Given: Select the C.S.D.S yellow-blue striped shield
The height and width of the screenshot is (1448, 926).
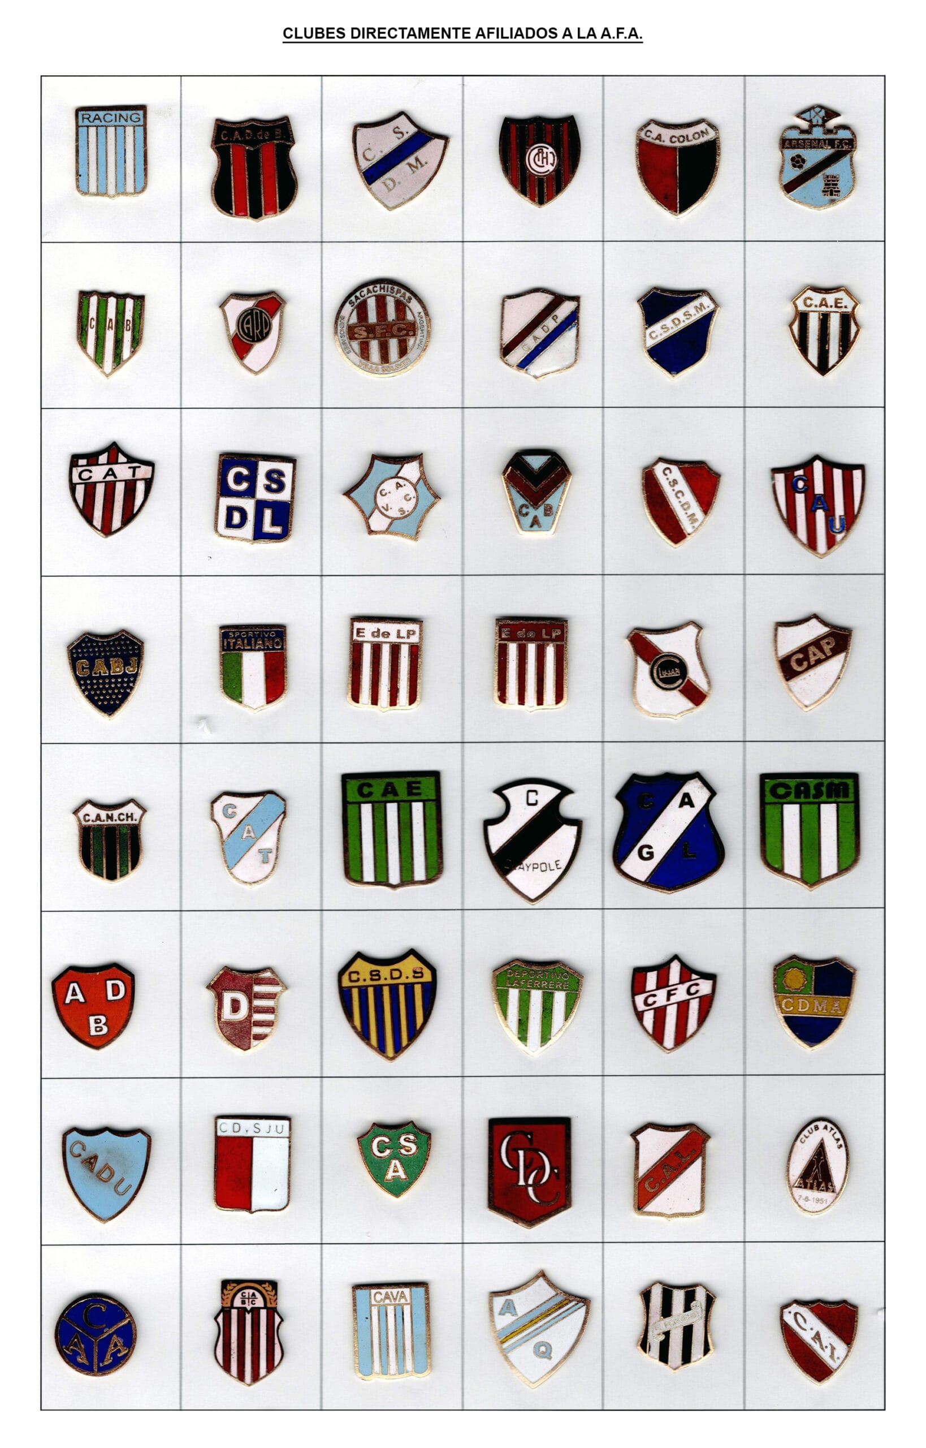Looking at the screenshot, I should point(387,1004).
